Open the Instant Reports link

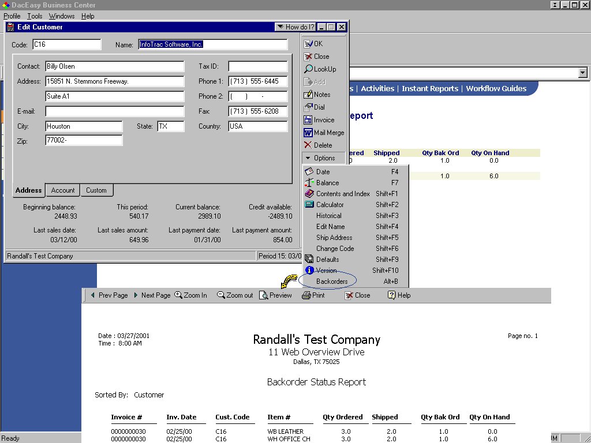(430, 88)
